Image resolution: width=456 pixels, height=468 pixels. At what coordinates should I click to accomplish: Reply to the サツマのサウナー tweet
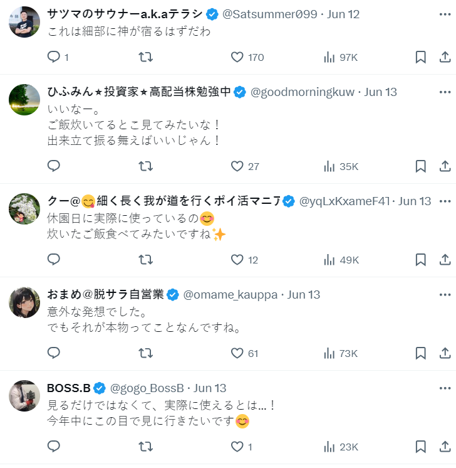point(54,57)
